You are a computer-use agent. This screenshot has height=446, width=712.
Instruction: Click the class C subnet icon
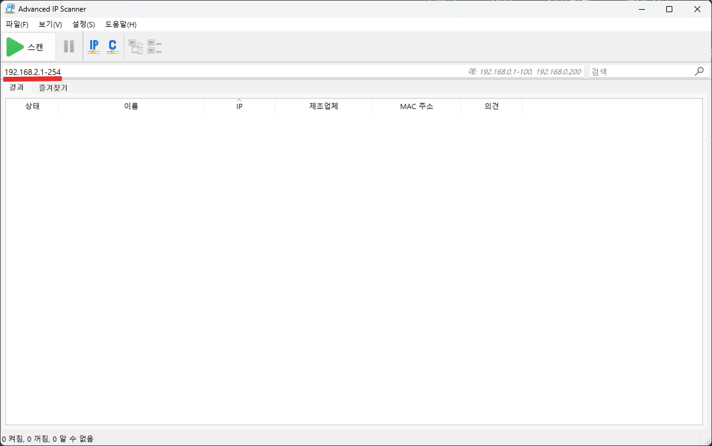(x=113, y=46)
